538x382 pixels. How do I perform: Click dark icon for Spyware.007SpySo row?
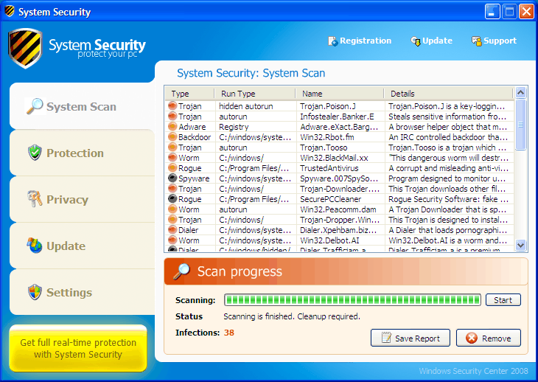point(172,178)
